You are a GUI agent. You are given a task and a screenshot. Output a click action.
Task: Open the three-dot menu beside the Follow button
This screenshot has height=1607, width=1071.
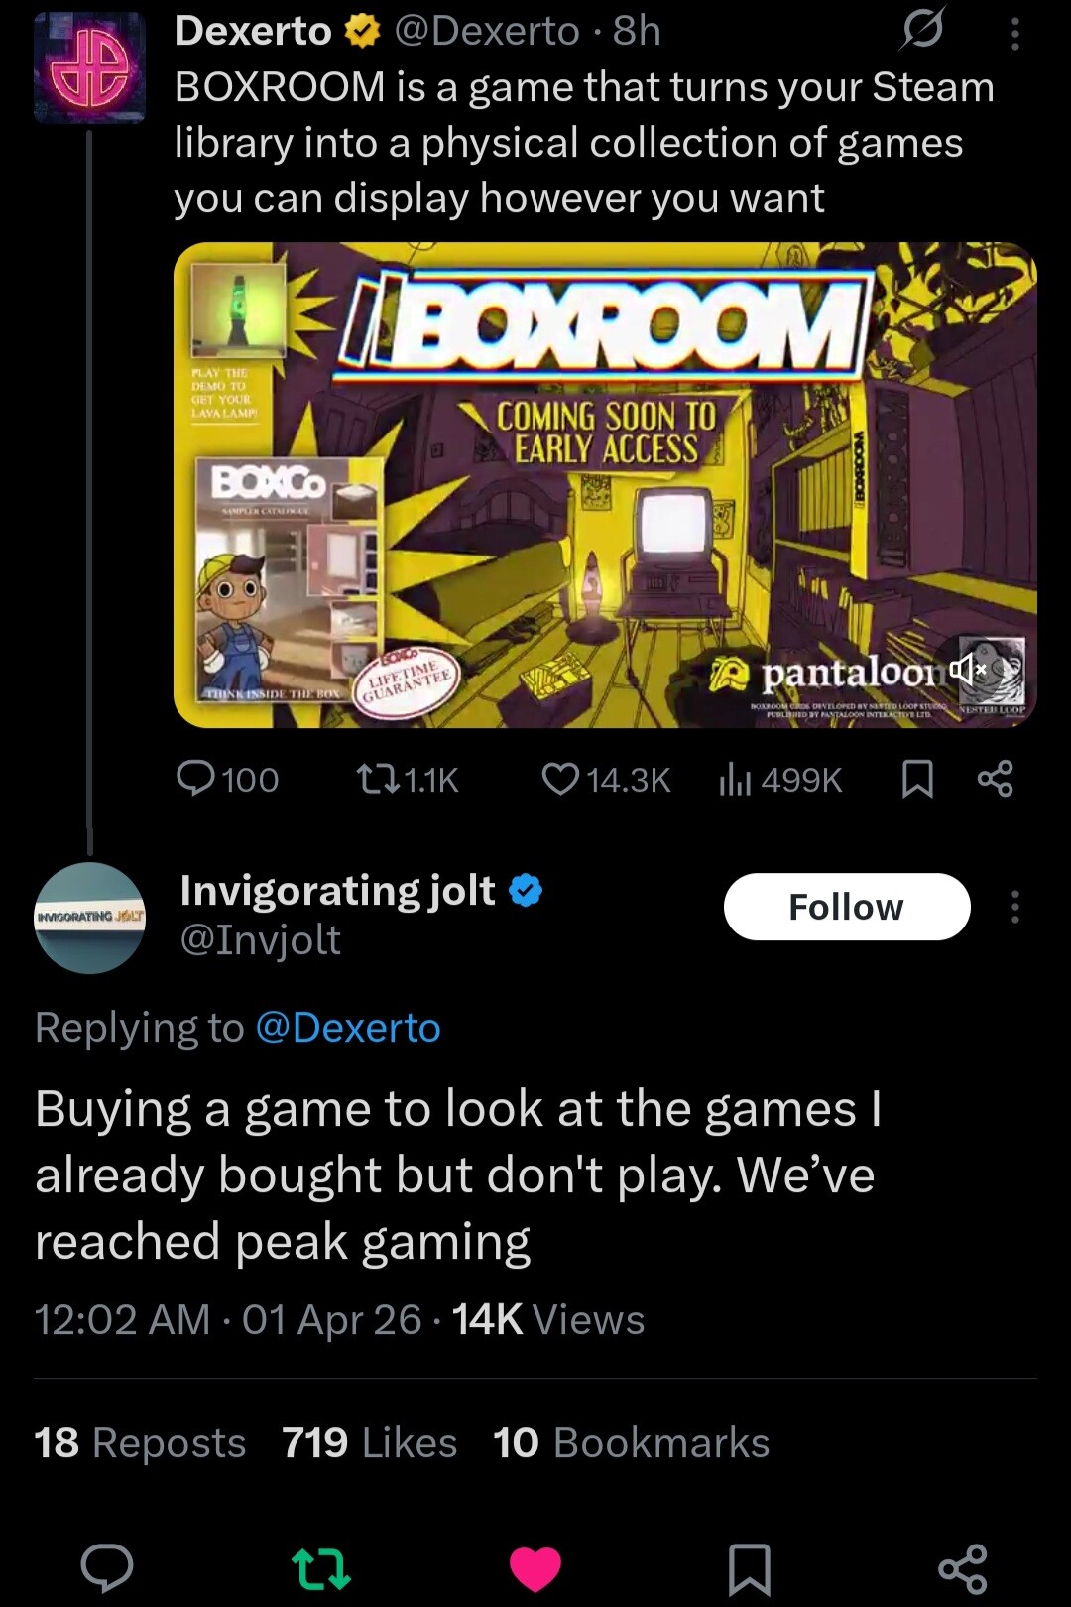[1014, 907]
